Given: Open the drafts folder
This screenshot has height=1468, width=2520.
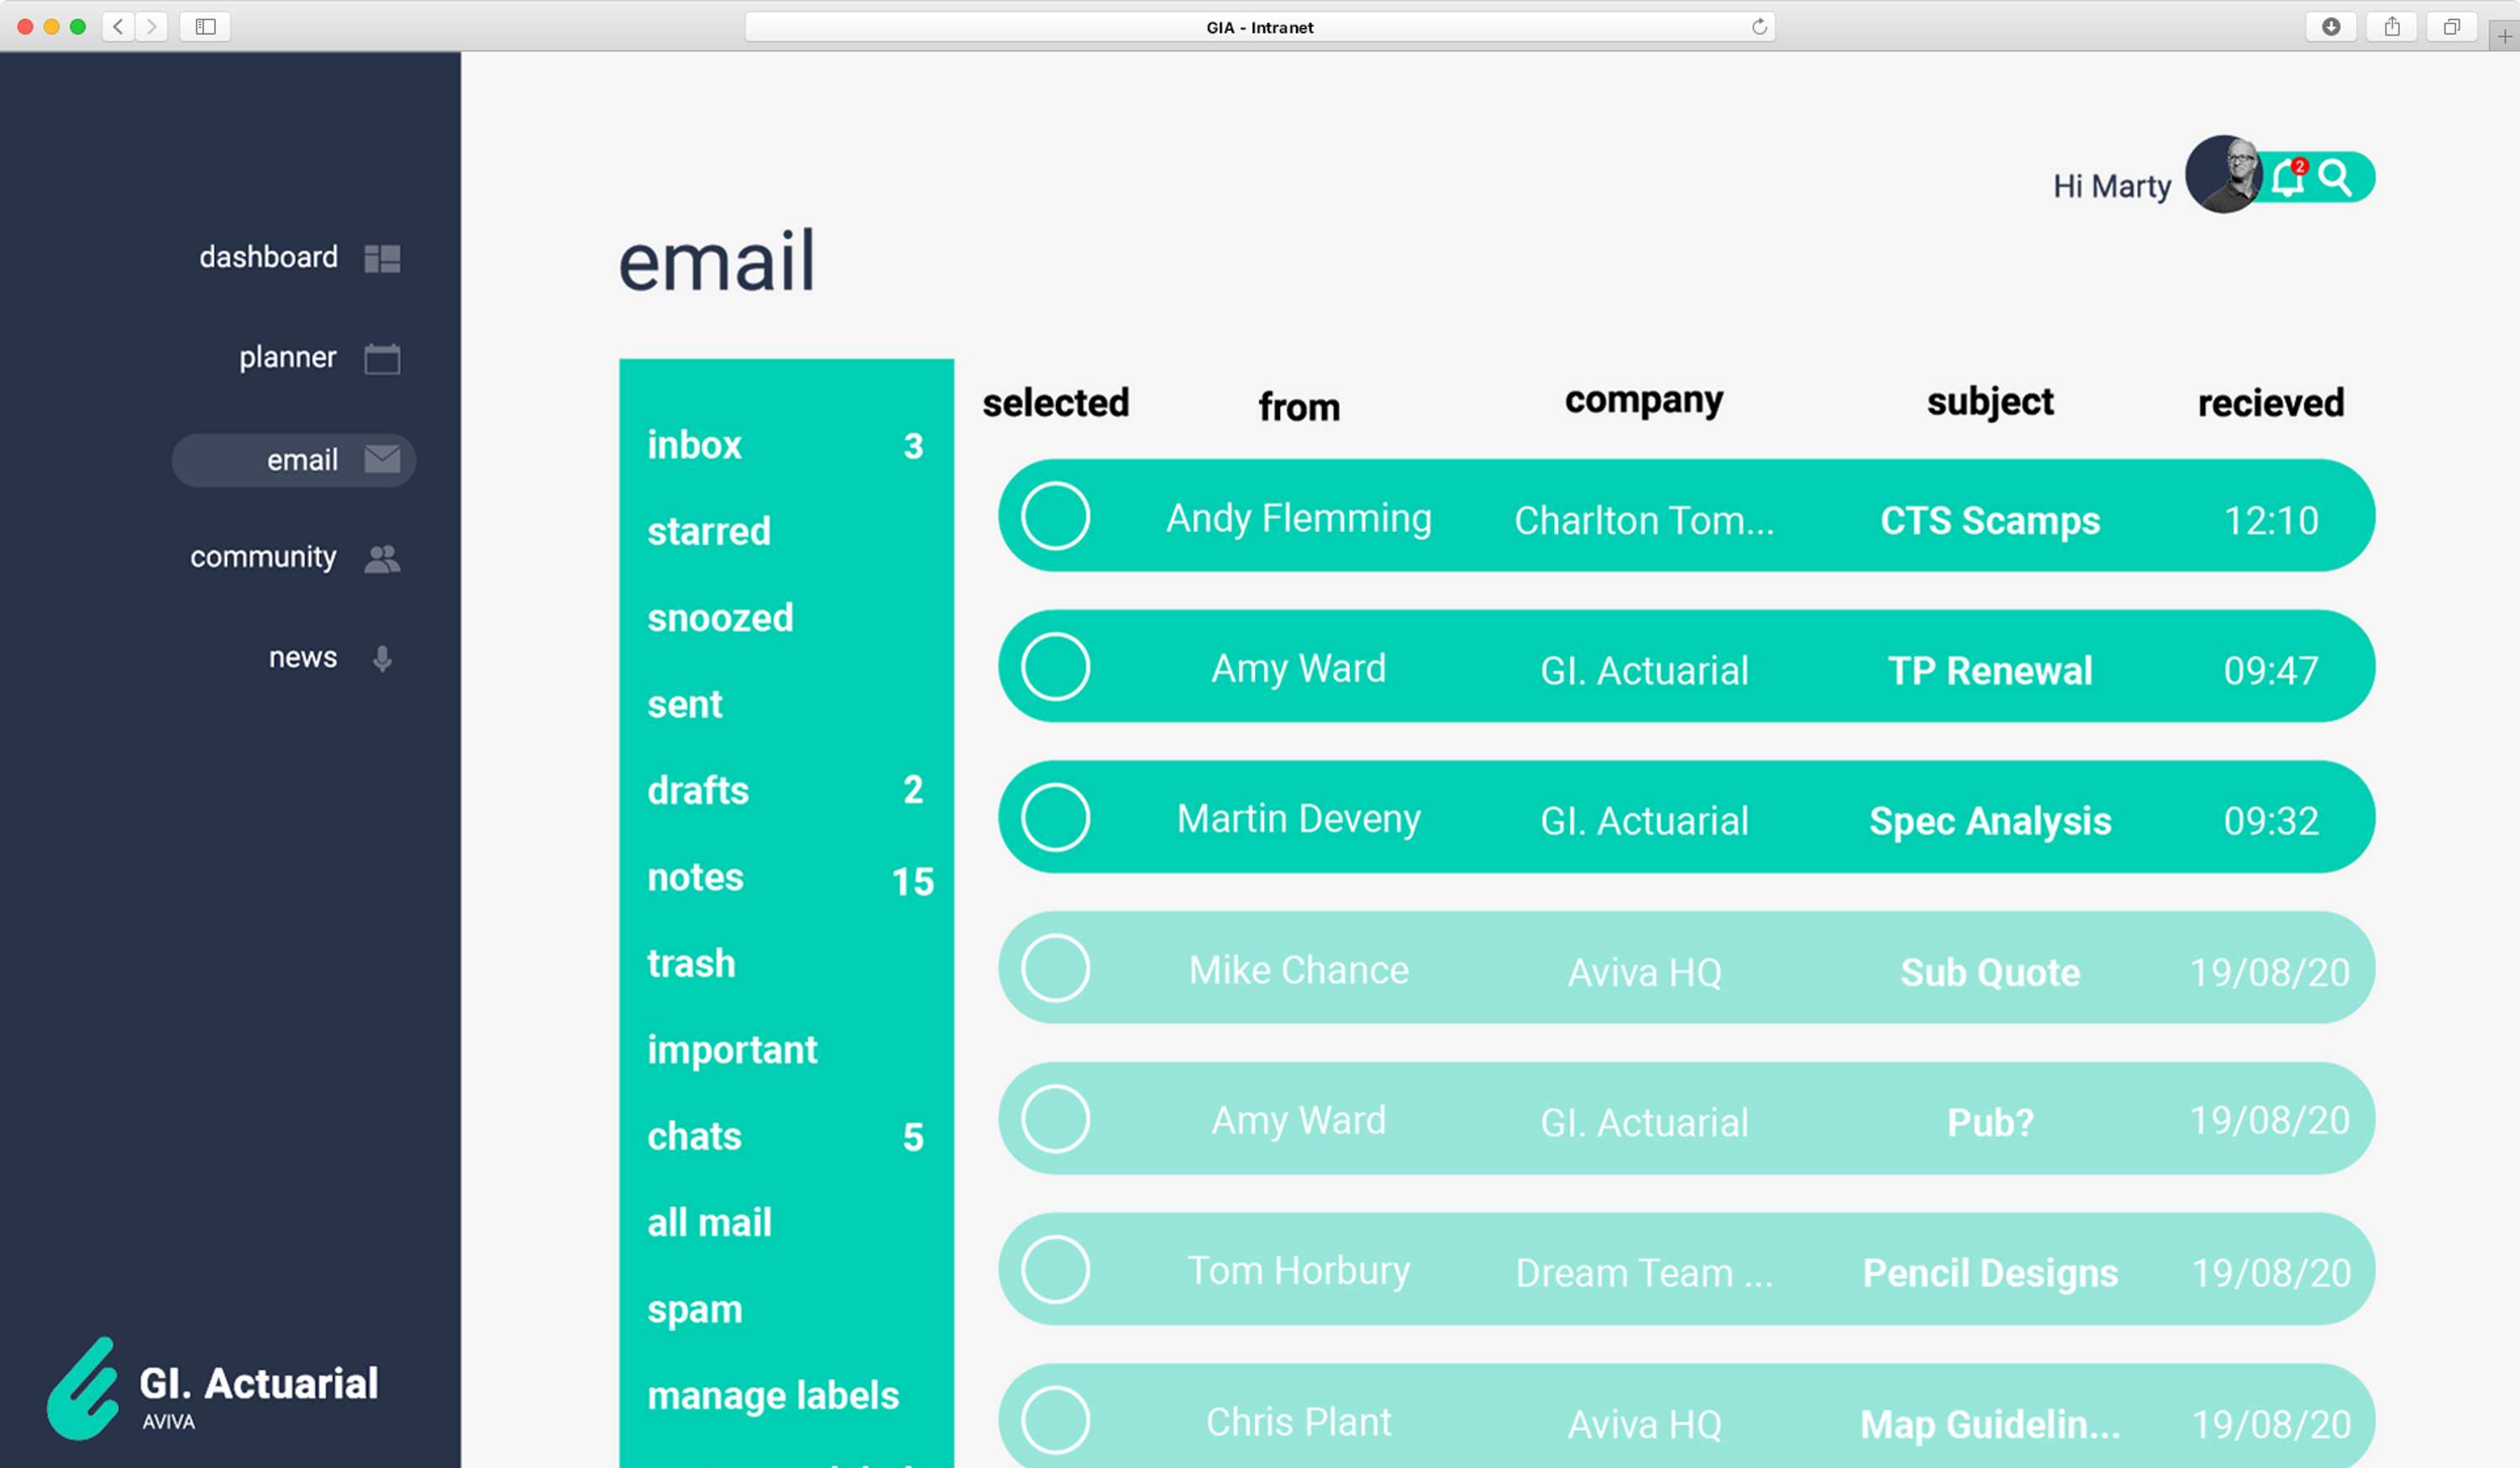Looking at the screenshot, I should [698, 790].
